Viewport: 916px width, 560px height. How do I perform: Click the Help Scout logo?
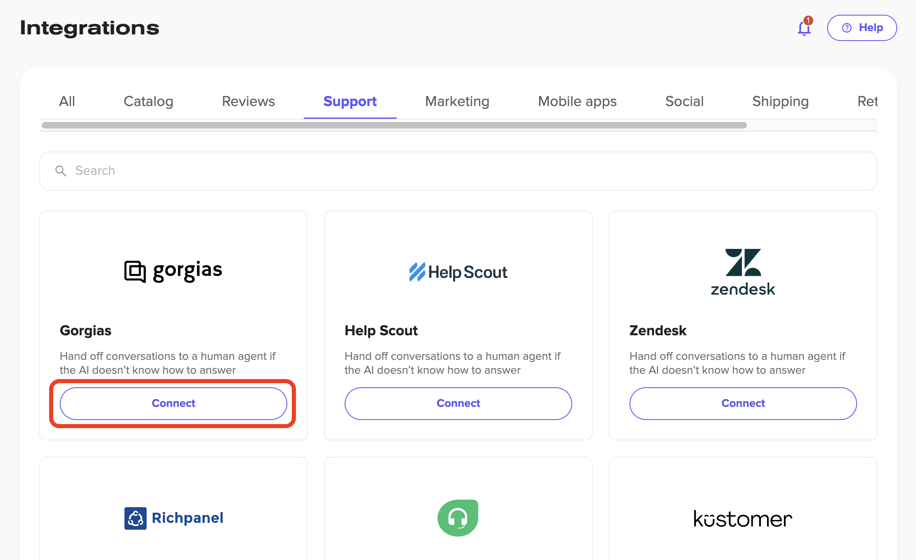click(x=458, y=272)
